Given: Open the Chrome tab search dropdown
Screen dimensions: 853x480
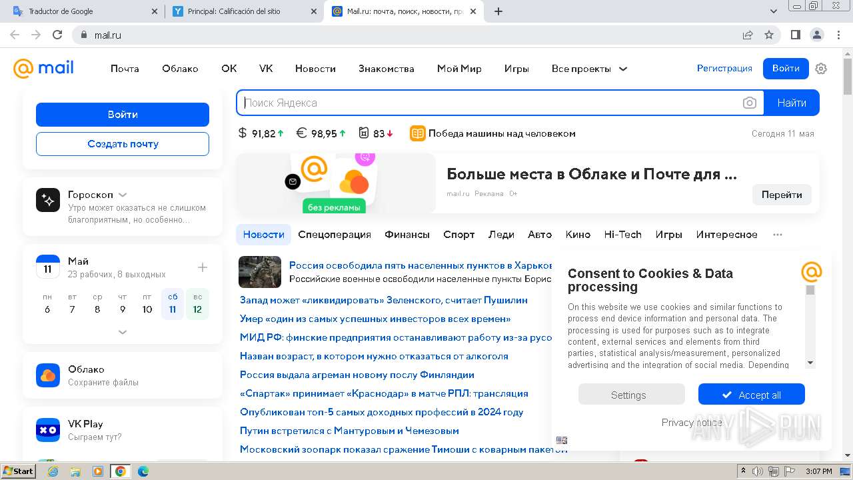Looking at the screenshot, I should click(x=774, y=11).
